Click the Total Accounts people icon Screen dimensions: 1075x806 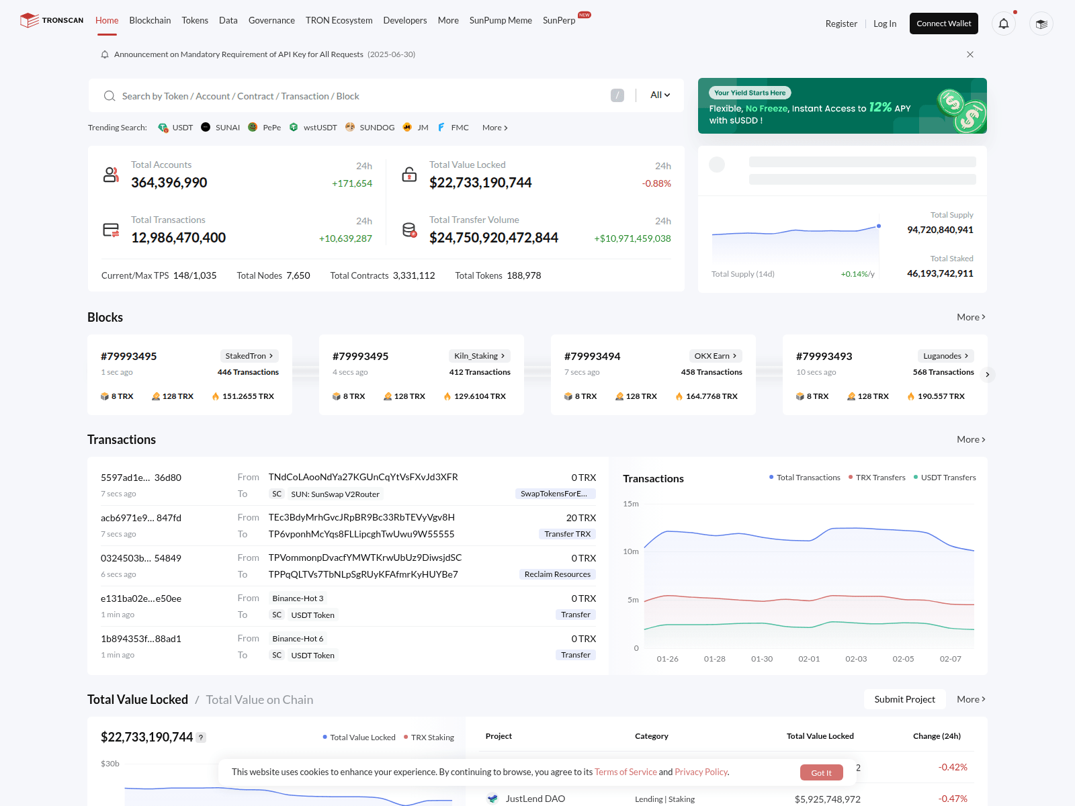pos(111,175)
